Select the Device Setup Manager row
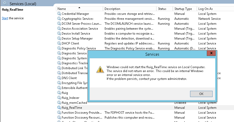The image size is (234, 122). 145,38
